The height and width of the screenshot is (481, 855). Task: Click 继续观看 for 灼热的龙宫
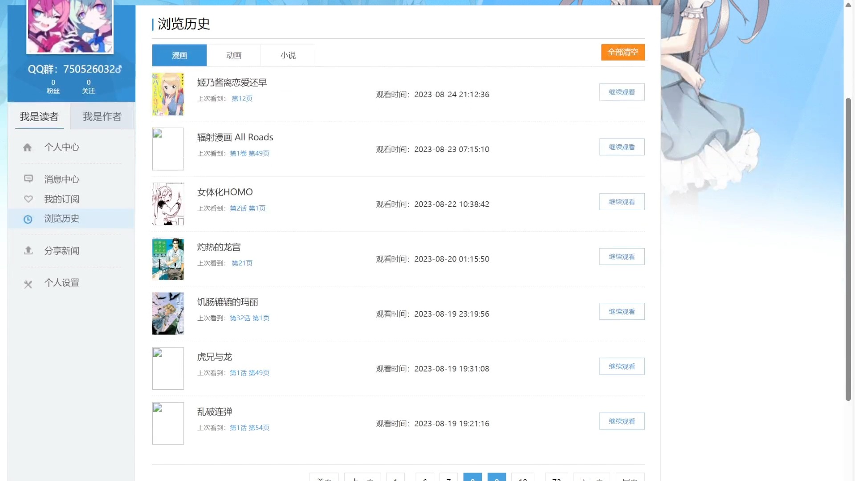click(x=622, y=257)
